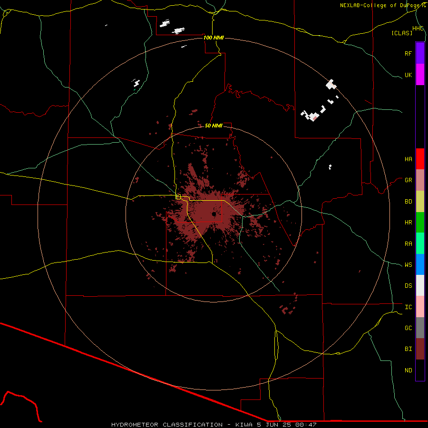The width and height of the screenshot is (428, 428).
Task: Pick the dark green HR legend swatch
Action: click(420, 223)
